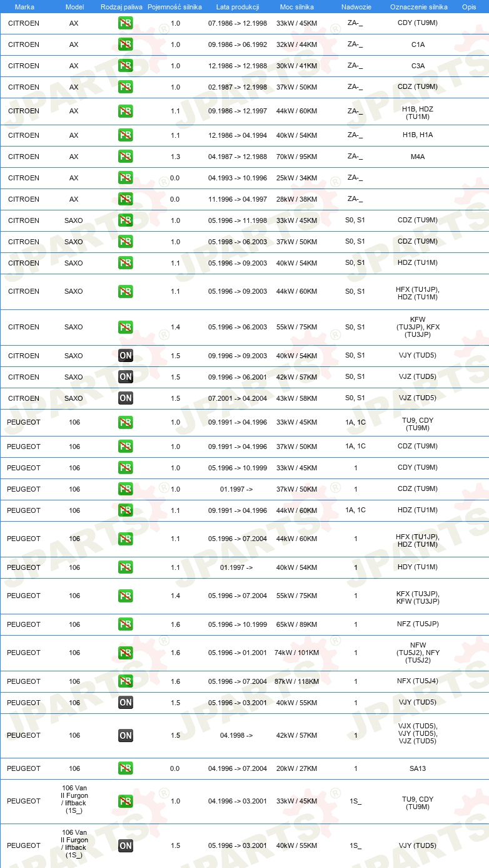Select the PB icon for AX 37kW / 50KM

tap(126, 87)
